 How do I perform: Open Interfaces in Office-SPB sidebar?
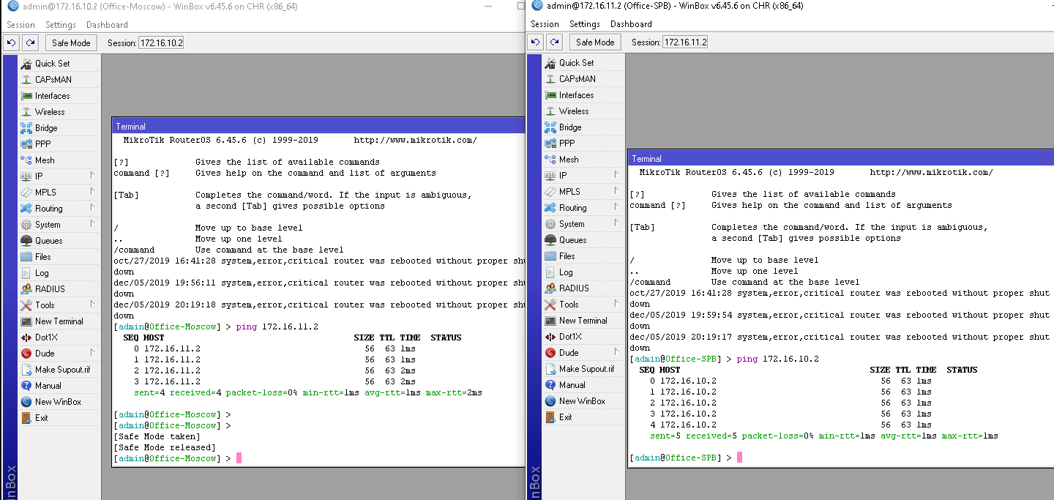click(583, 95)
